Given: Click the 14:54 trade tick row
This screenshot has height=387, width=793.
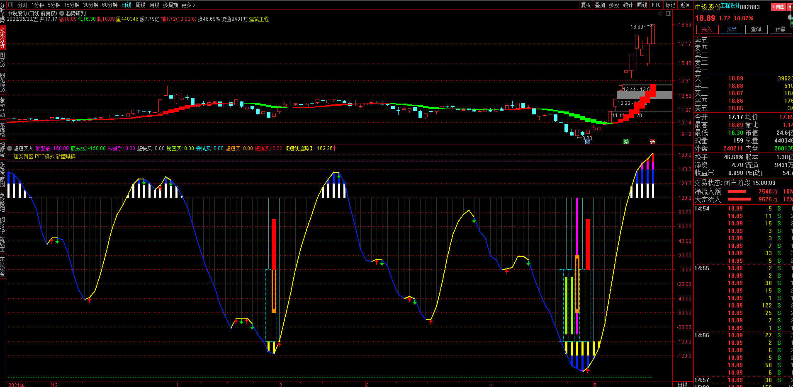Looking at the screenshot, I should [x=743, y=208].
